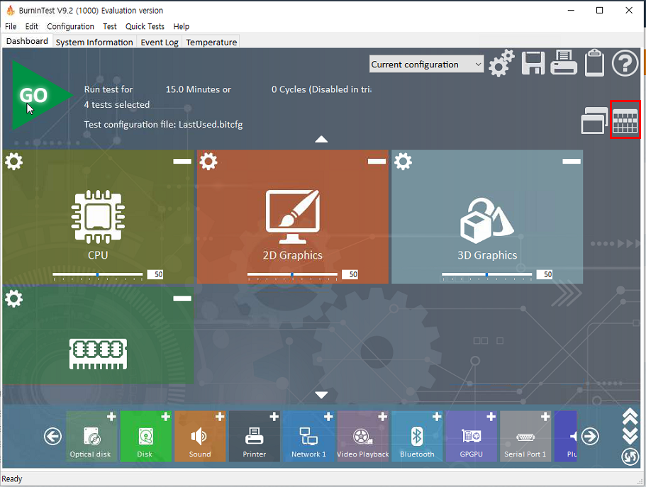This screenshot has width=646, height=487.
Task: Click the BurnInTest flame title icon
Action: point(11,11)
